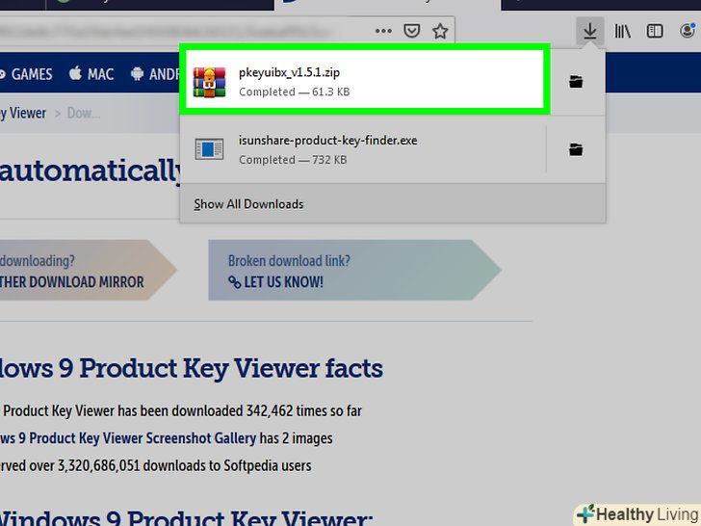
Task: Open the pkeyuibx_v1.5.1.zip download
Action: (x=365, y=79)
